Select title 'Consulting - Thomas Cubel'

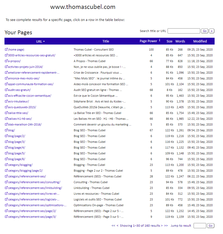pyautogui.click(x=91, y=182)
